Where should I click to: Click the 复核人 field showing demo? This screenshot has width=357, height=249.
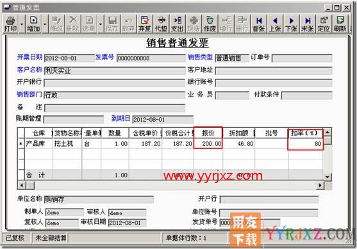(62, 223)
